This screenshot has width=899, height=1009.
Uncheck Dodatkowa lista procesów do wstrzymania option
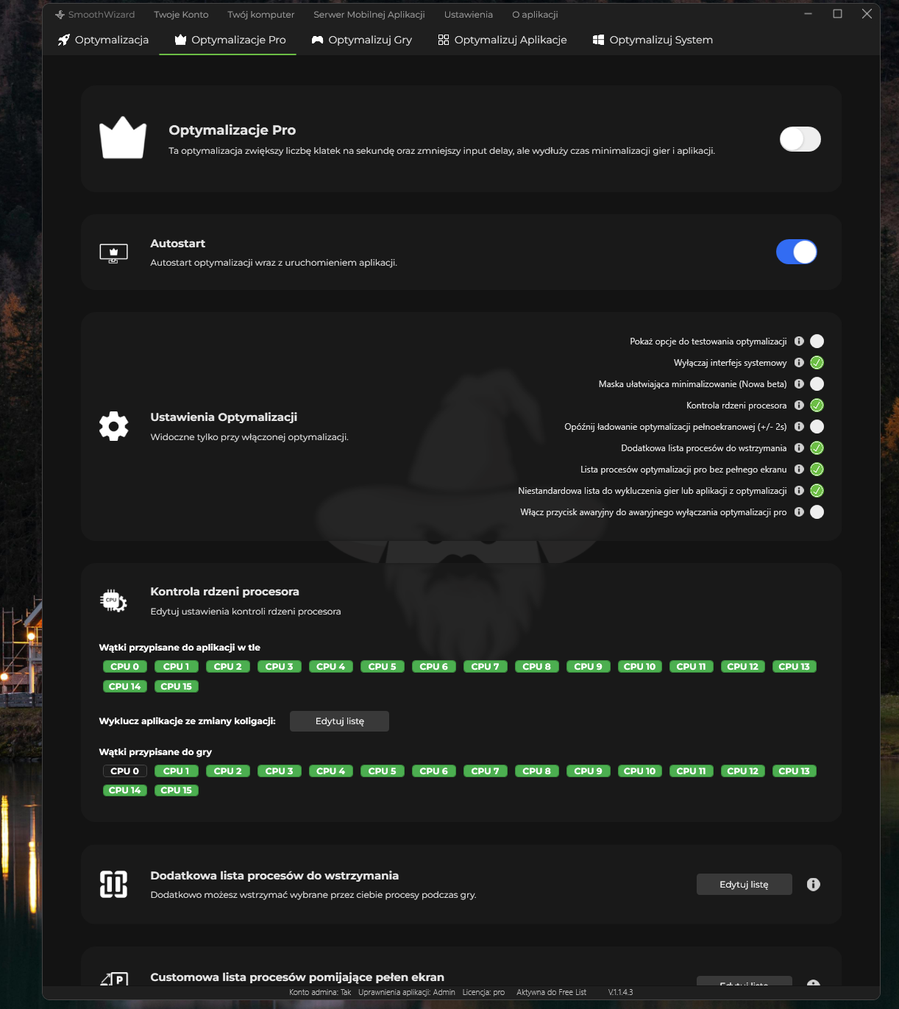click(x=817, y=448)
